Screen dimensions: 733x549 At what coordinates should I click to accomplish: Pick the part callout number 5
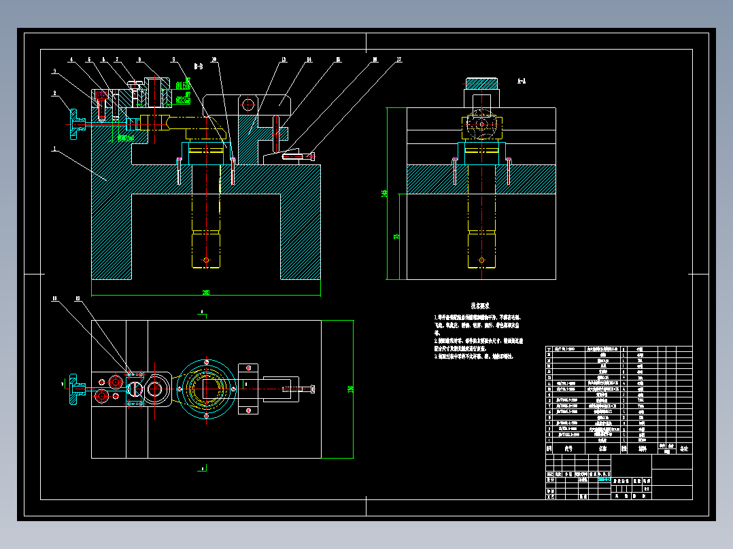[x=89, y=59]
